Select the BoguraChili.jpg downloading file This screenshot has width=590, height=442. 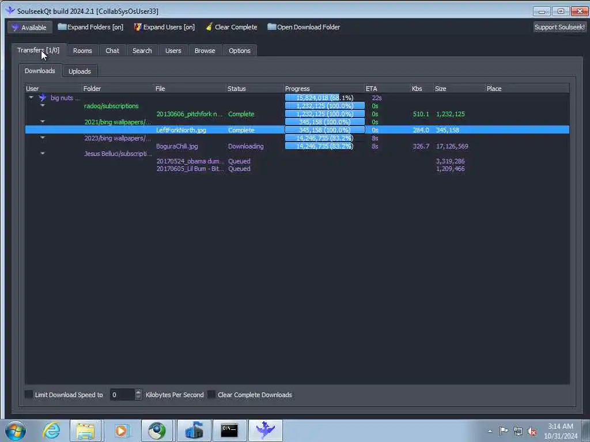point(297,146)
